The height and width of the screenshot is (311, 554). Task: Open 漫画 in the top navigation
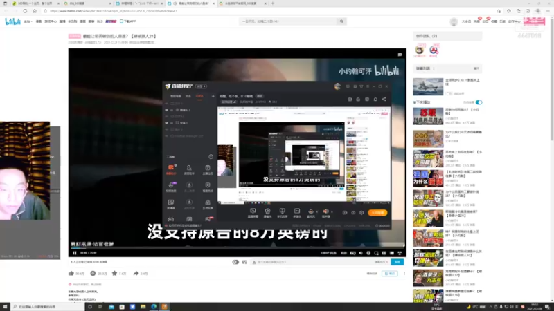pos(82,21)
